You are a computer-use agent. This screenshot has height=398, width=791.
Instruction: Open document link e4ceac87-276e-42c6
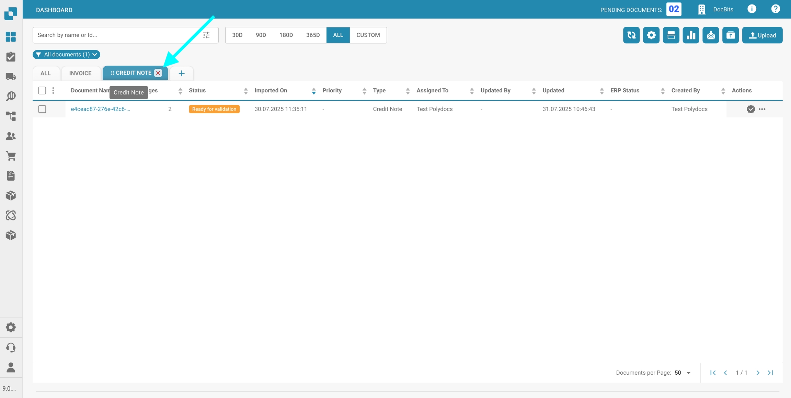(x=100, y=109)
